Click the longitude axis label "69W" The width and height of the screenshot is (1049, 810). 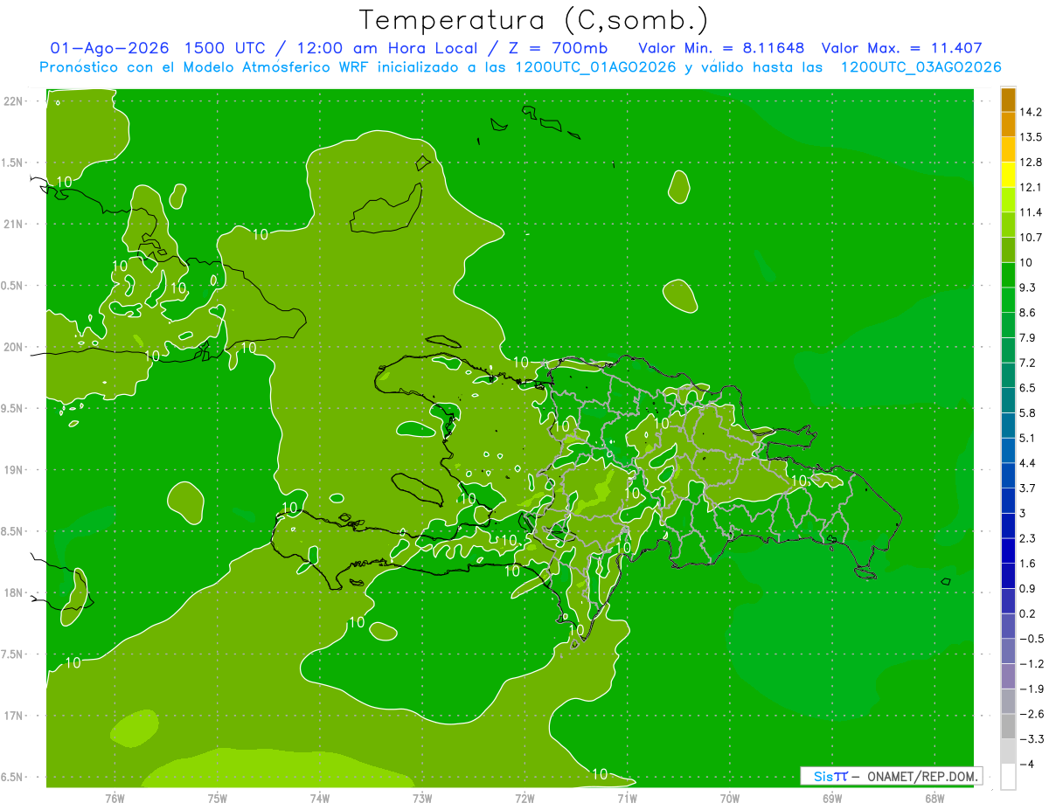[831, 798]
